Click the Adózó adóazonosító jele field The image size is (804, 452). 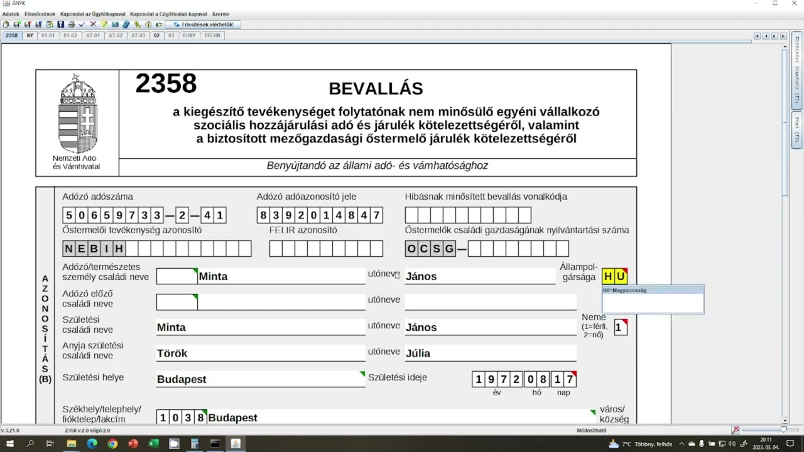click(x=320, y=215)
